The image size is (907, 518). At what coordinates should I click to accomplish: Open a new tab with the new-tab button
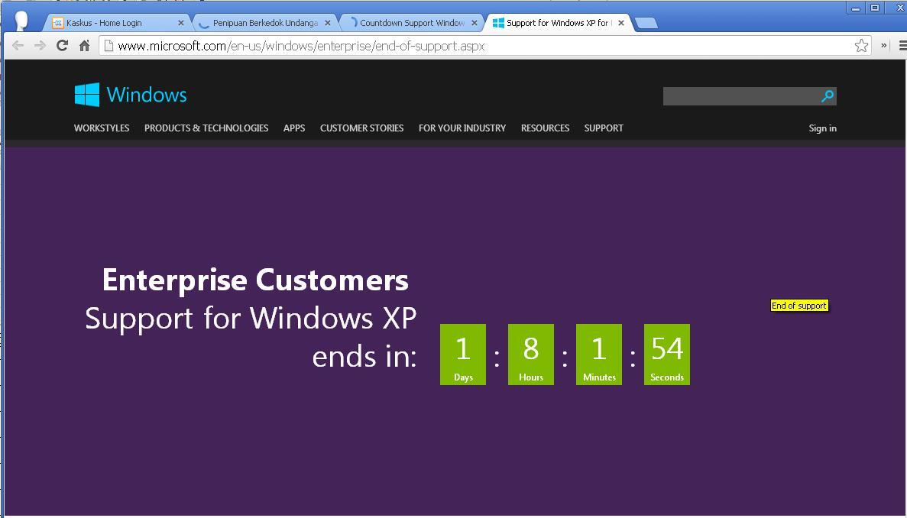(x=646, y=23)
